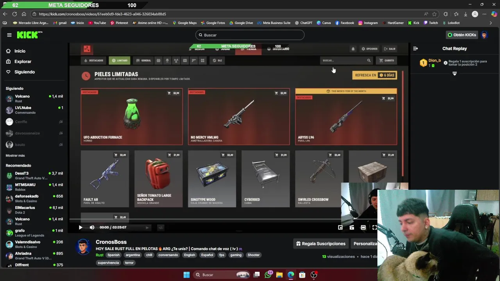Click the Obtén KICKs button
This screenshot has width=500, height=281.
pyautogui.click(x=462, y=35)
